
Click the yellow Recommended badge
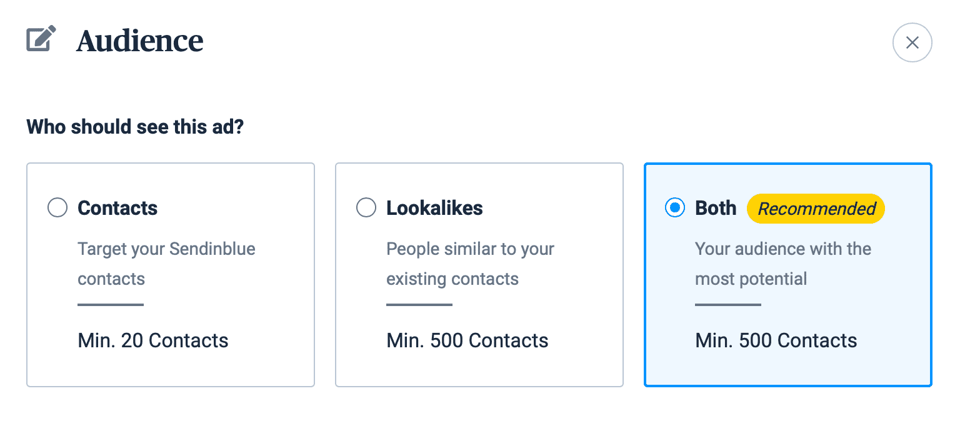pyautogui.click(x=816, y=209)
